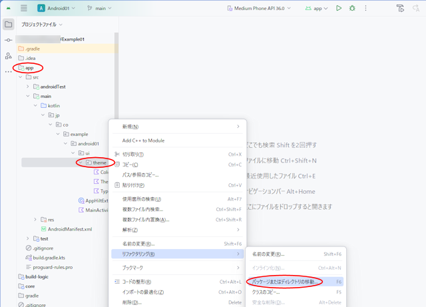Open the main branch dropdown
Image resolution: width=426 pixels, height=307 pixels.
100,9
